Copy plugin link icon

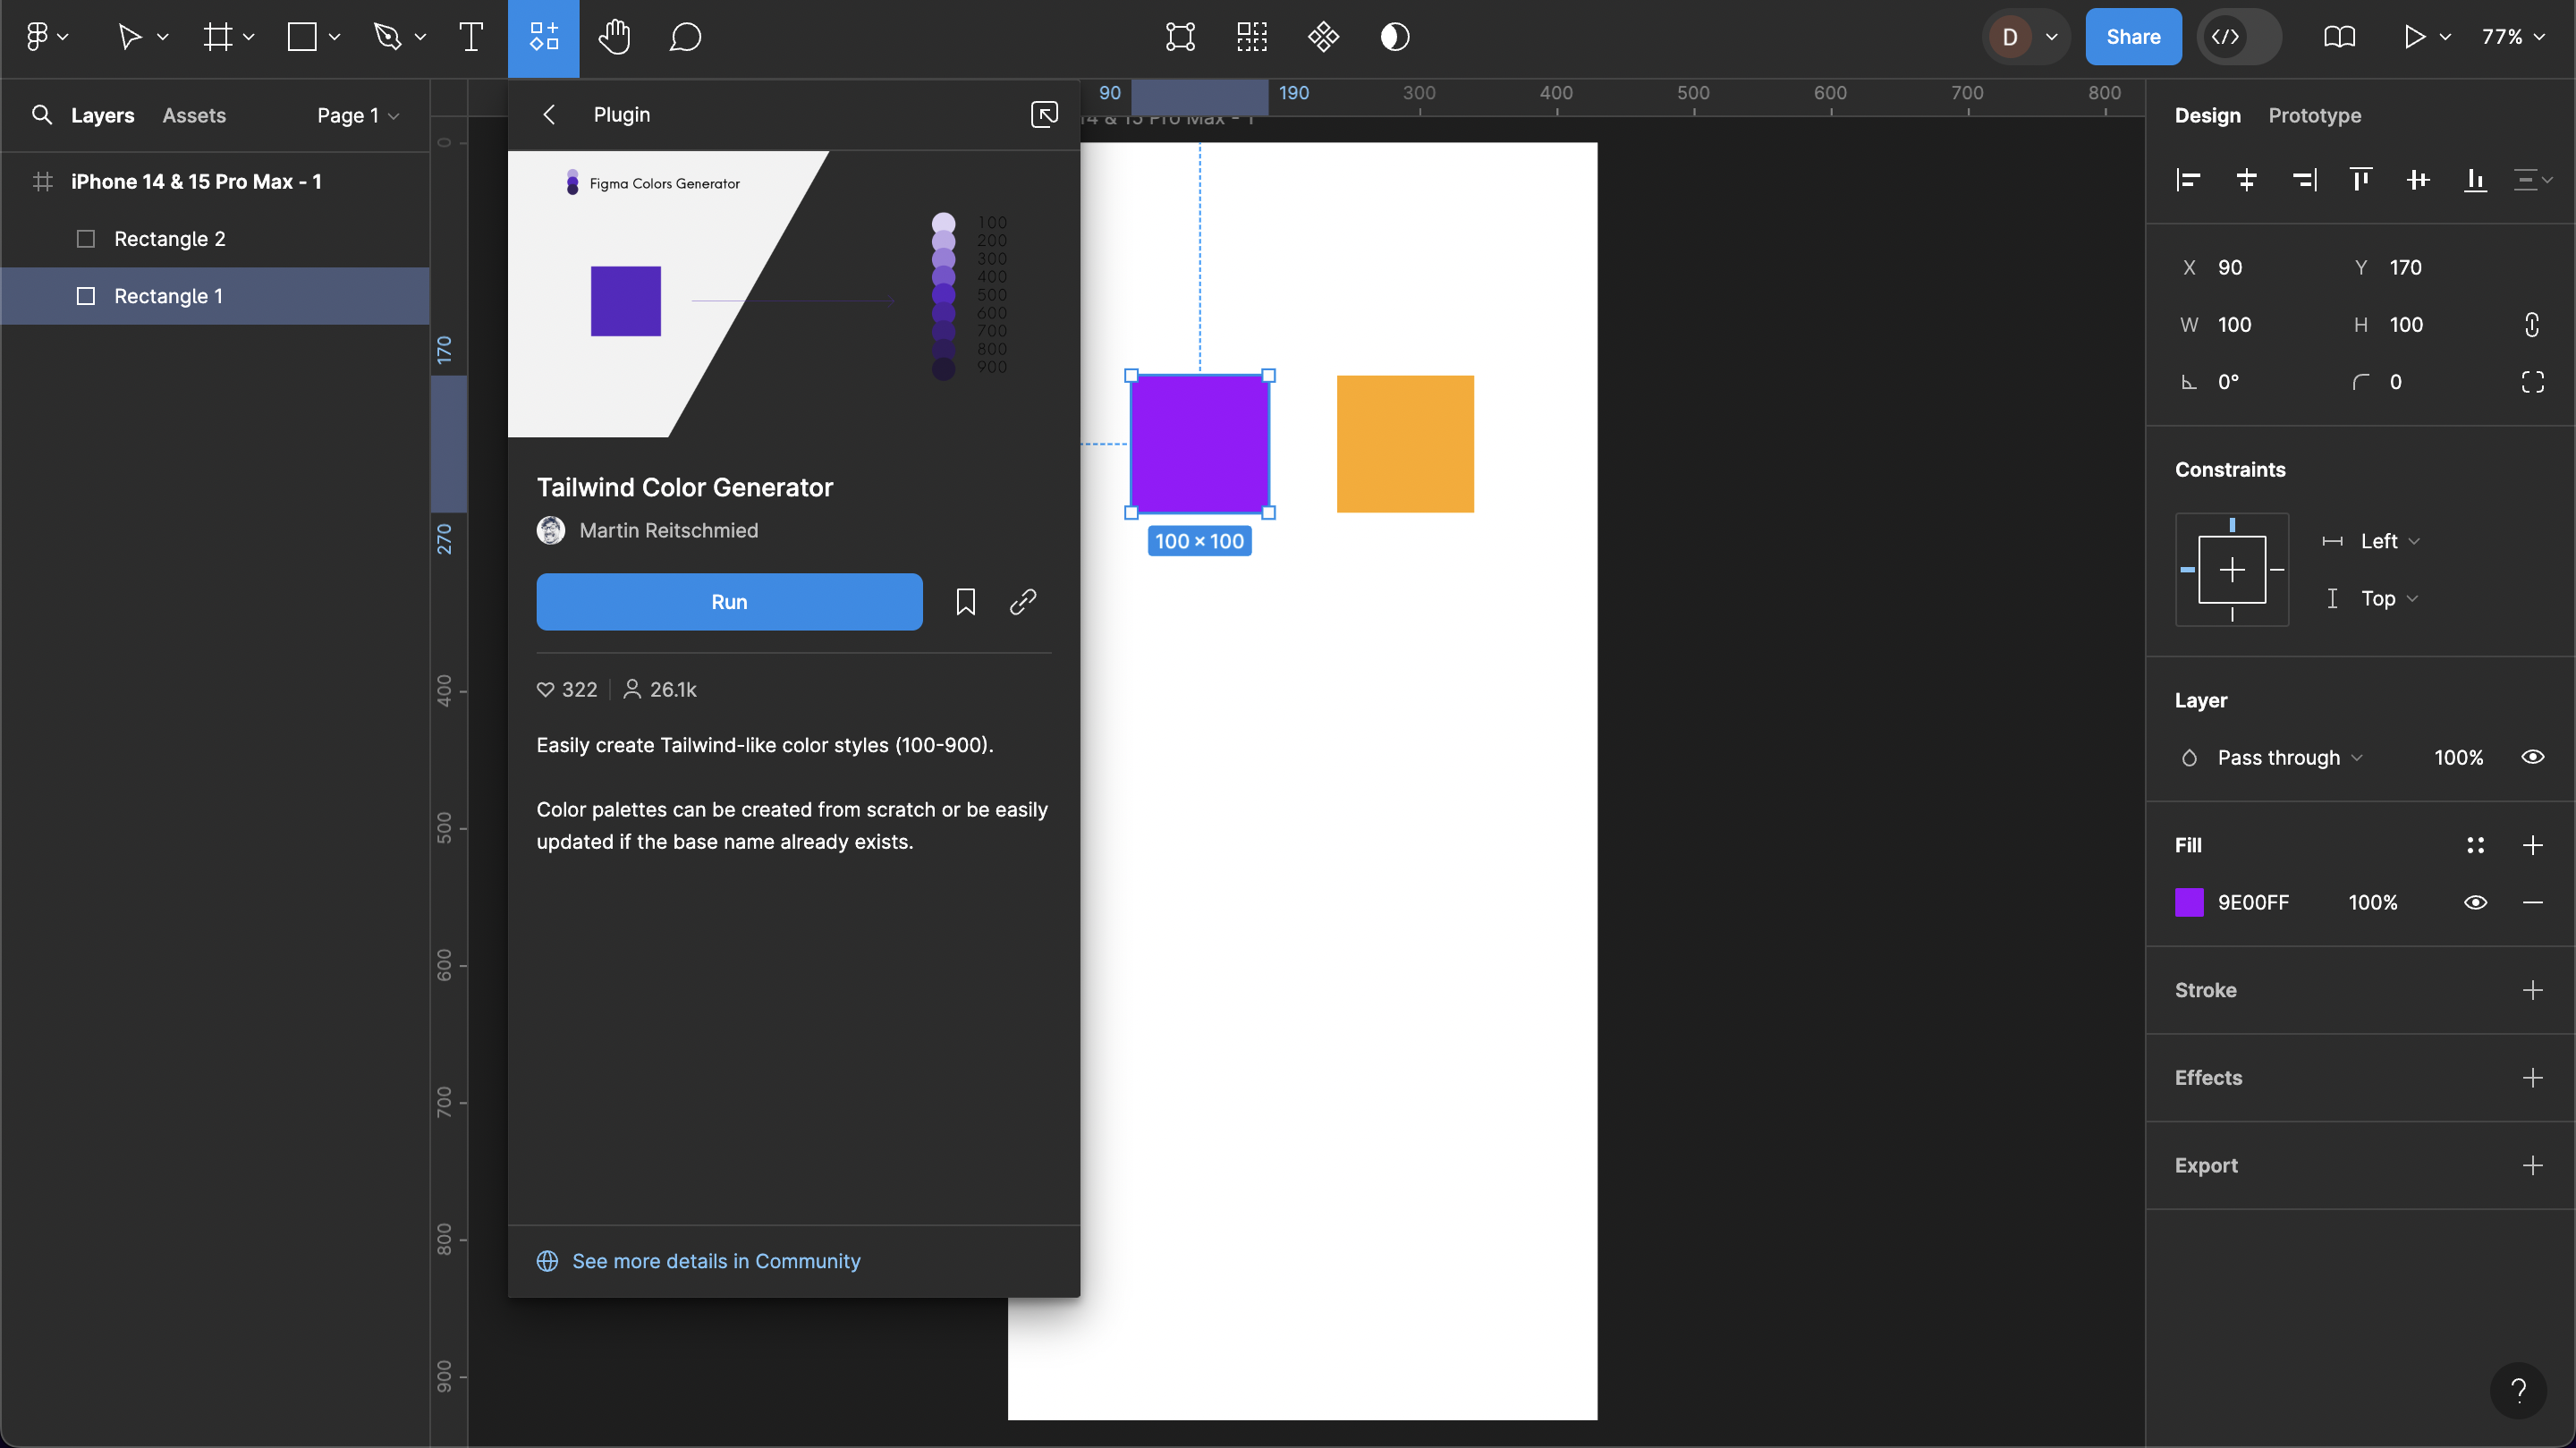click(x=1022, y=602)
